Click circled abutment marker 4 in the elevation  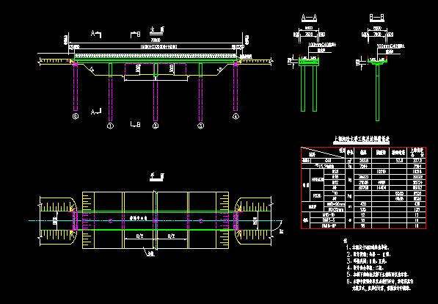click(236, 116)
